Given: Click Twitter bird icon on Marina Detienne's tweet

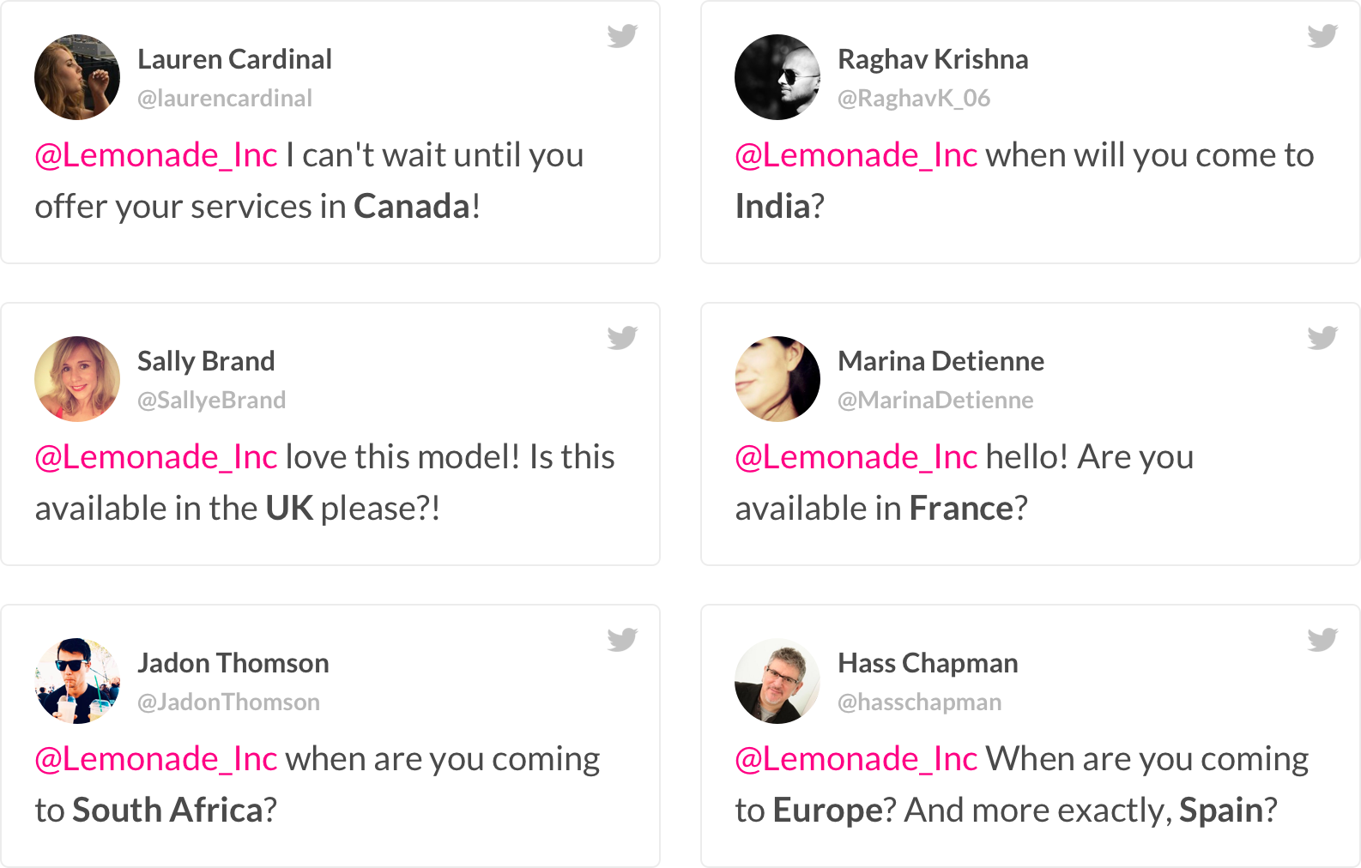Looking at the screenshot, I should click(1322, 338).
